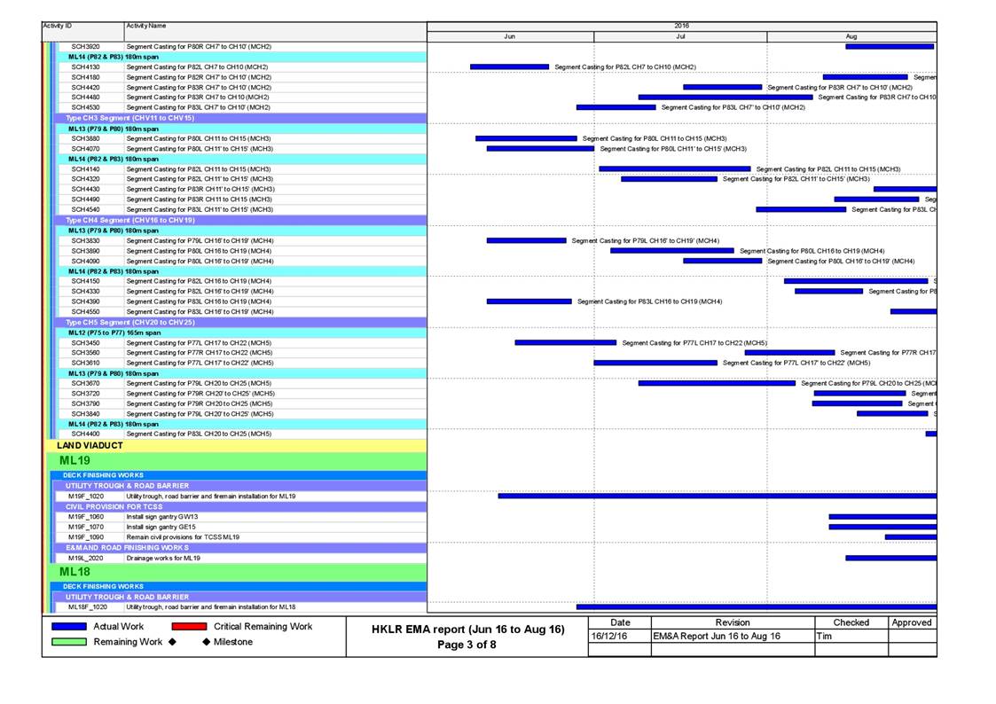Select the Activity Name column header

pyautogui.click(x=276, y=31)
